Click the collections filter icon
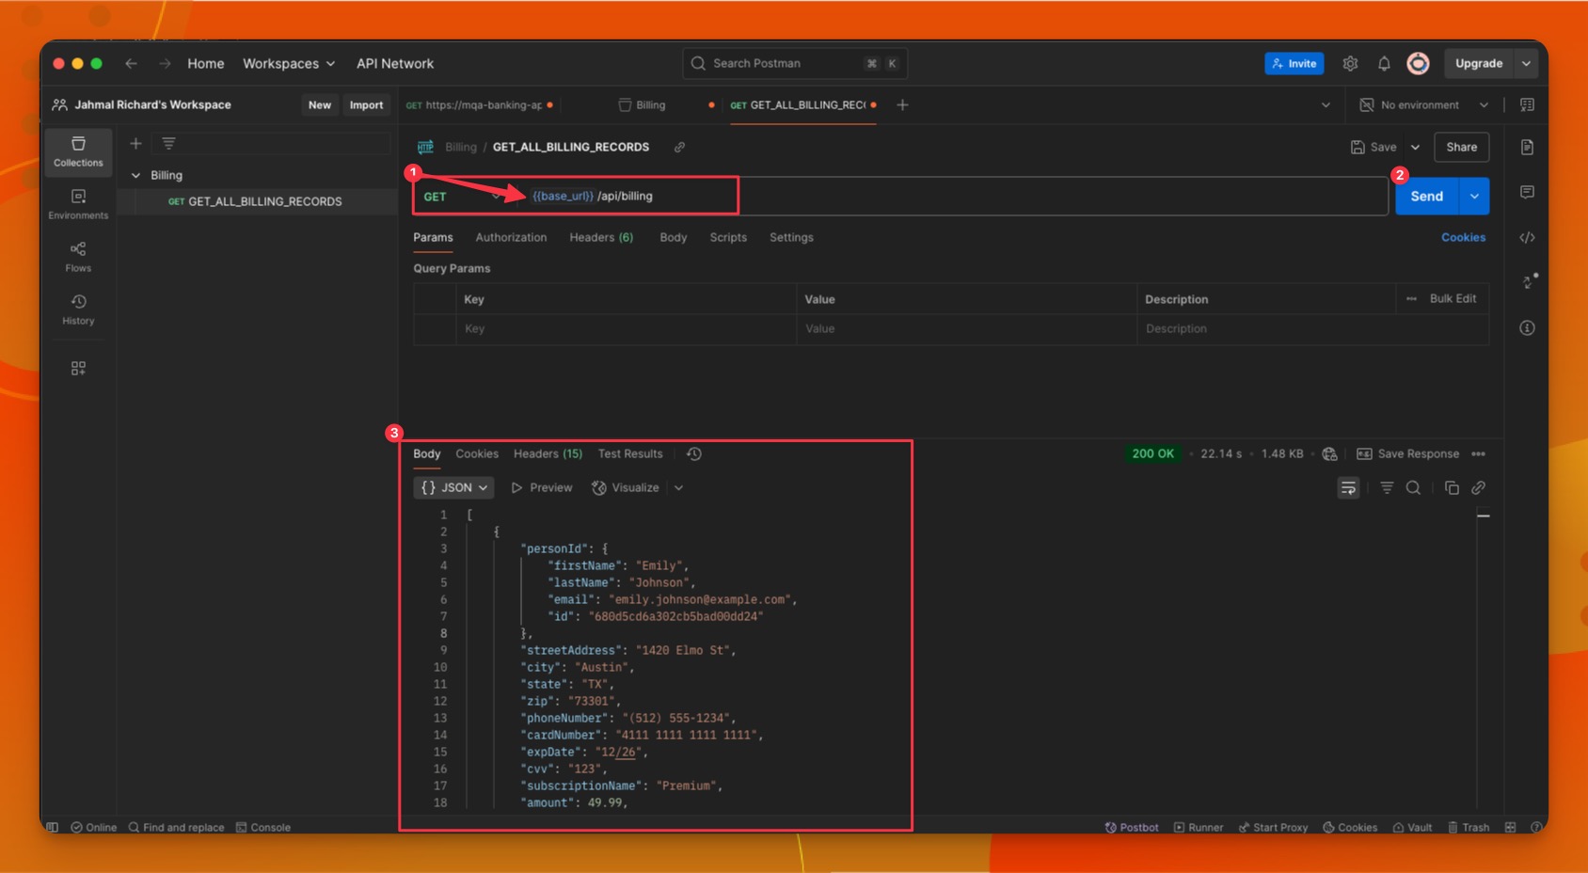Screen dimensions: 1588x873 (168, 143)
